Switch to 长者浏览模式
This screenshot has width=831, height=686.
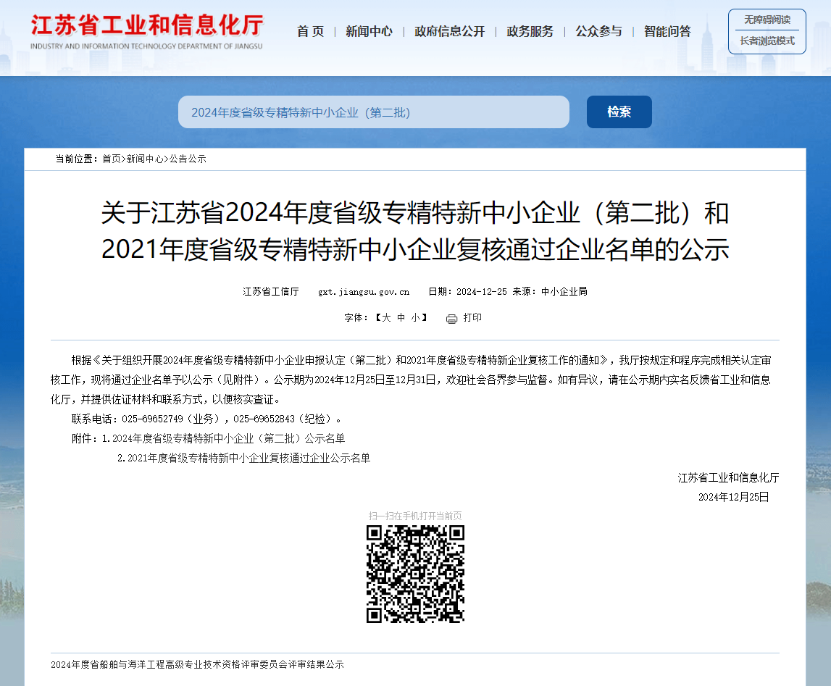pos(767,41)
